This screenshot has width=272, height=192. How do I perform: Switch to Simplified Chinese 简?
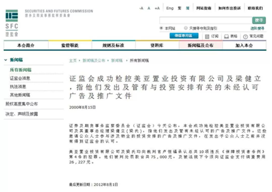coord(188,8)
